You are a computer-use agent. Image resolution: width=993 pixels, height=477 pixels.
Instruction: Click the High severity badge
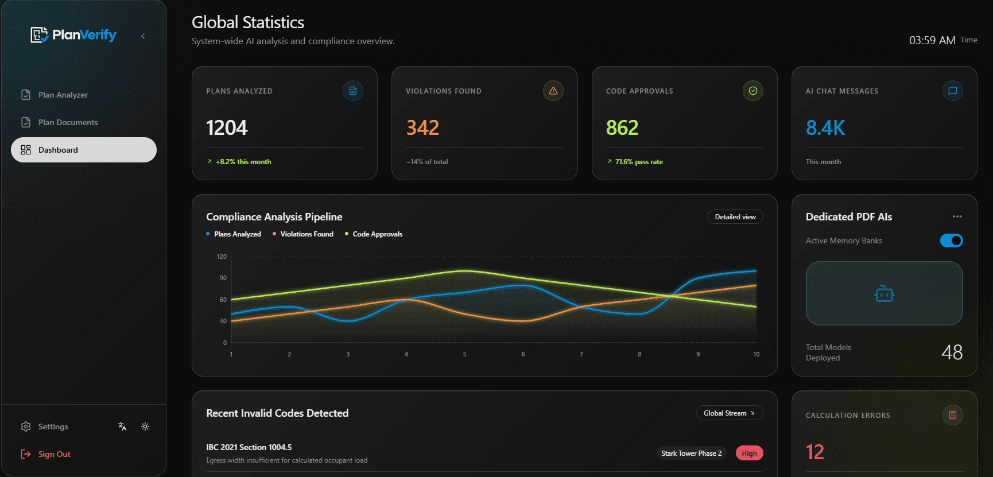(750, 453)
